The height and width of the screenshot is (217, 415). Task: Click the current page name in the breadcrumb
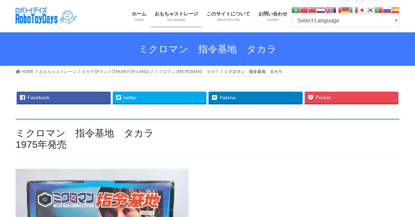pos(253,72)
